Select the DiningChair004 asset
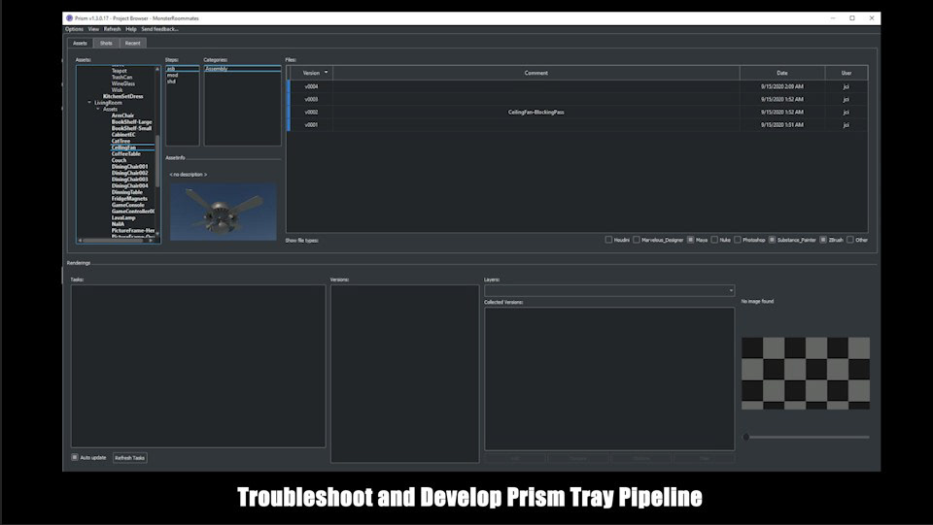The height and width of the screenshot is (525, 933). click(129, 186)
